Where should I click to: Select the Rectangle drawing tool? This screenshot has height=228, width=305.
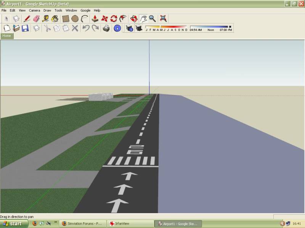coord(66,18)
